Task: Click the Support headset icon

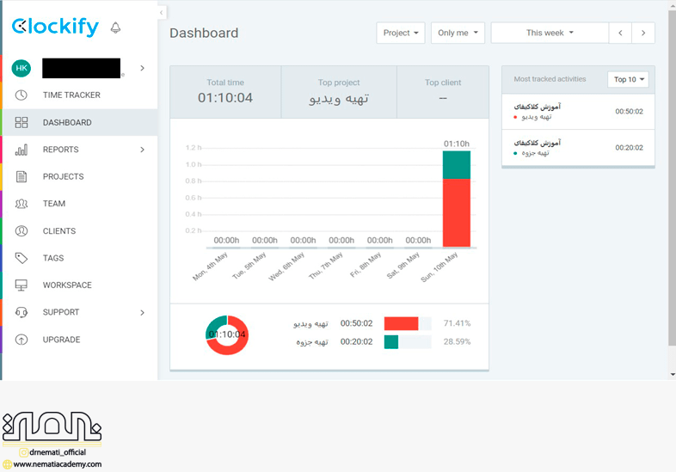Action: tap(22, 312)
